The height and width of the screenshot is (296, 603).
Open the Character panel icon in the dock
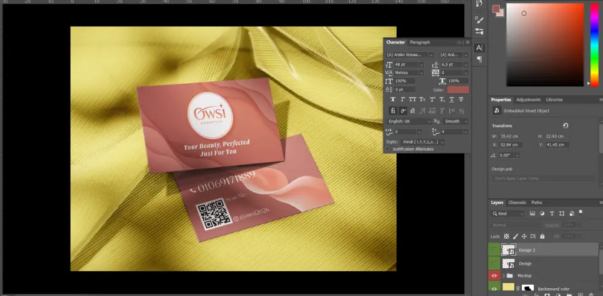(479, 48)
